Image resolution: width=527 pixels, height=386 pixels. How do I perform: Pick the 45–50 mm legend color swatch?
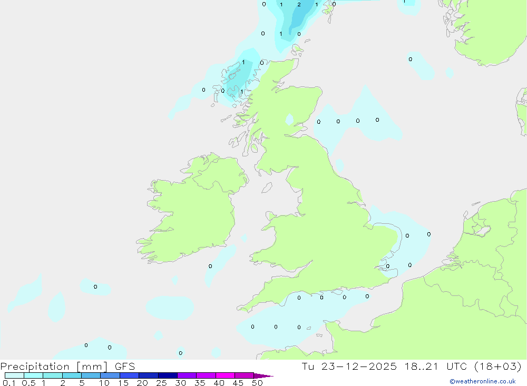pyautogui.click(x=245, y=375)
